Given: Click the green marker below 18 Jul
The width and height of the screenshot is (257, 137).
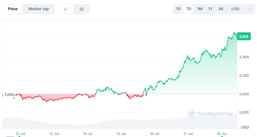Looking at the screenshot, I should (x=222, y=136).
